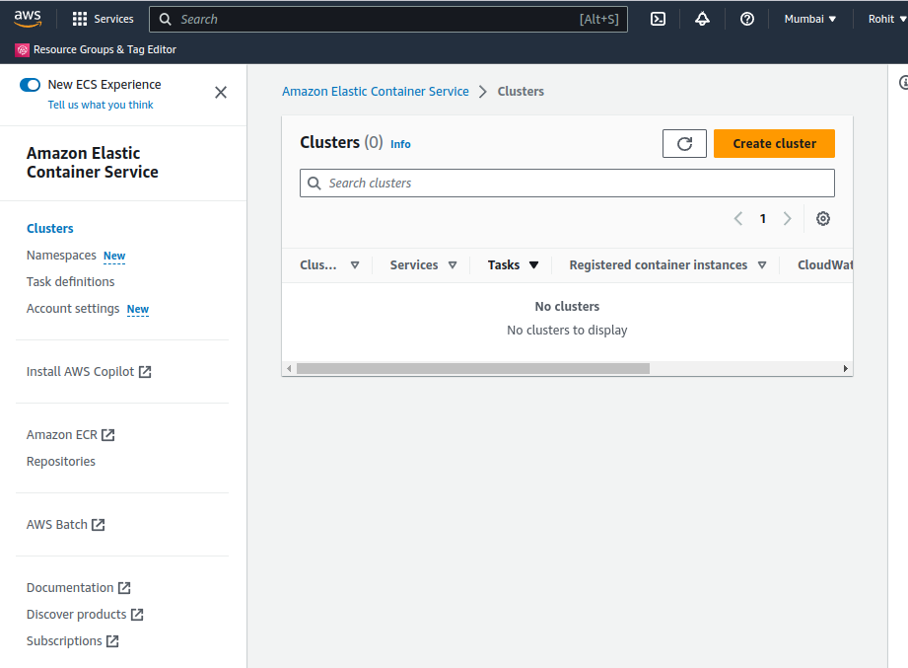
Task: Open the table preferences gear
Action: (x=823, y=218)
